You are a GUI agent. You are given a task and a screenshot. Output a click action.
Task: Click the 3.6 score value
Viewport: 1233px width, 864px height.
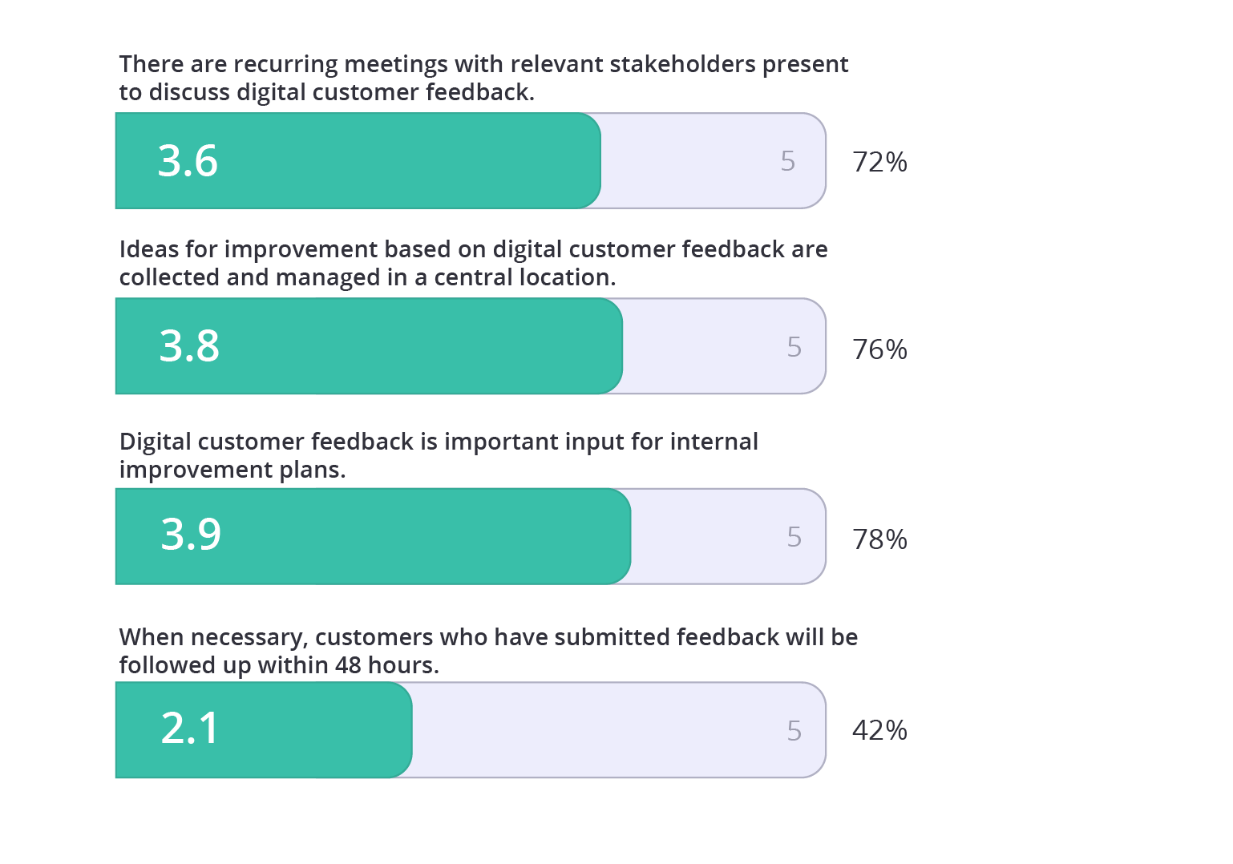click(188, 161)
